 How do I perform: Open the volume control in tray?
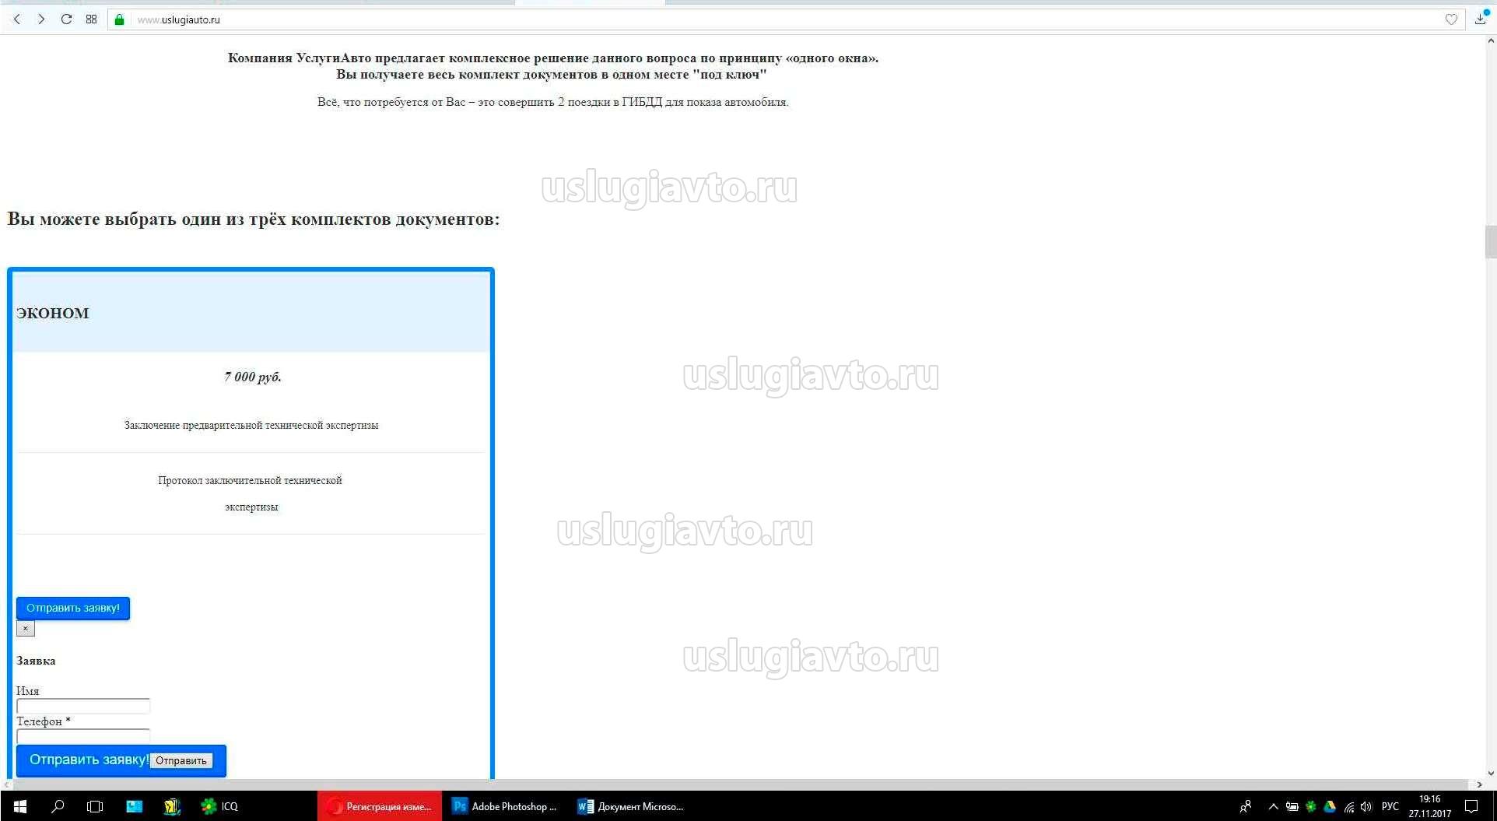coord(1366,806)
